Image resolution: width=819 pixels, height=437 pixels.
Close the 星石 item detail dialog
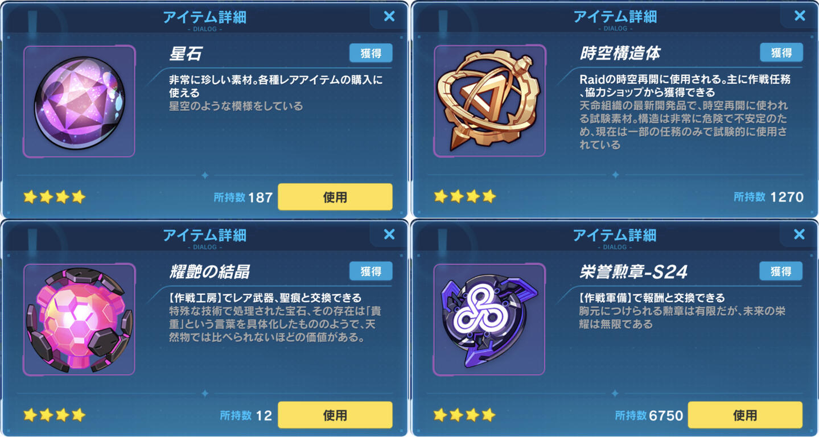(x=389, y=16)
